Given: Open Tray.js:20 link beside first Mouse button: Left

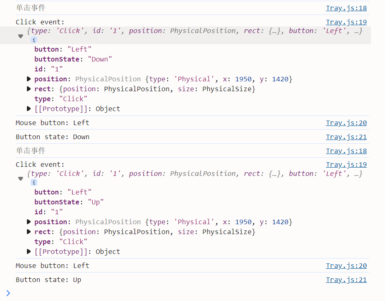Looking at the screenshot, I should coord(346,123).
